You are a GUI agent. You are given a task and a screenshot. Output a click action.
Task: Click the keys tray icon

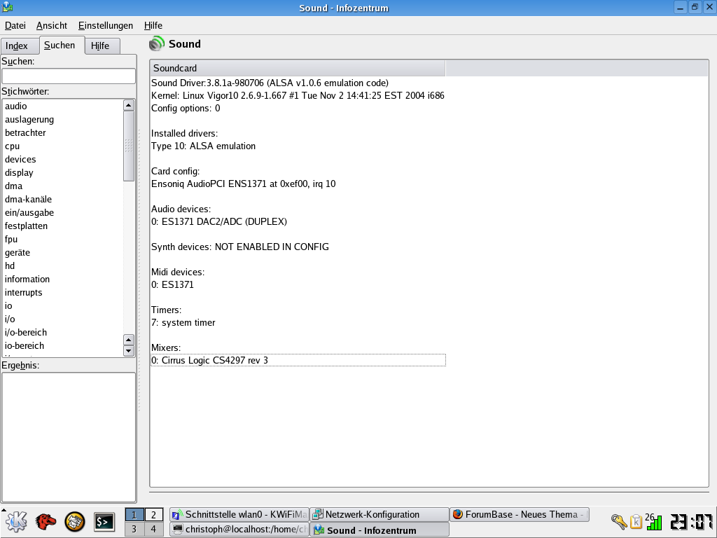pos(619,521)
